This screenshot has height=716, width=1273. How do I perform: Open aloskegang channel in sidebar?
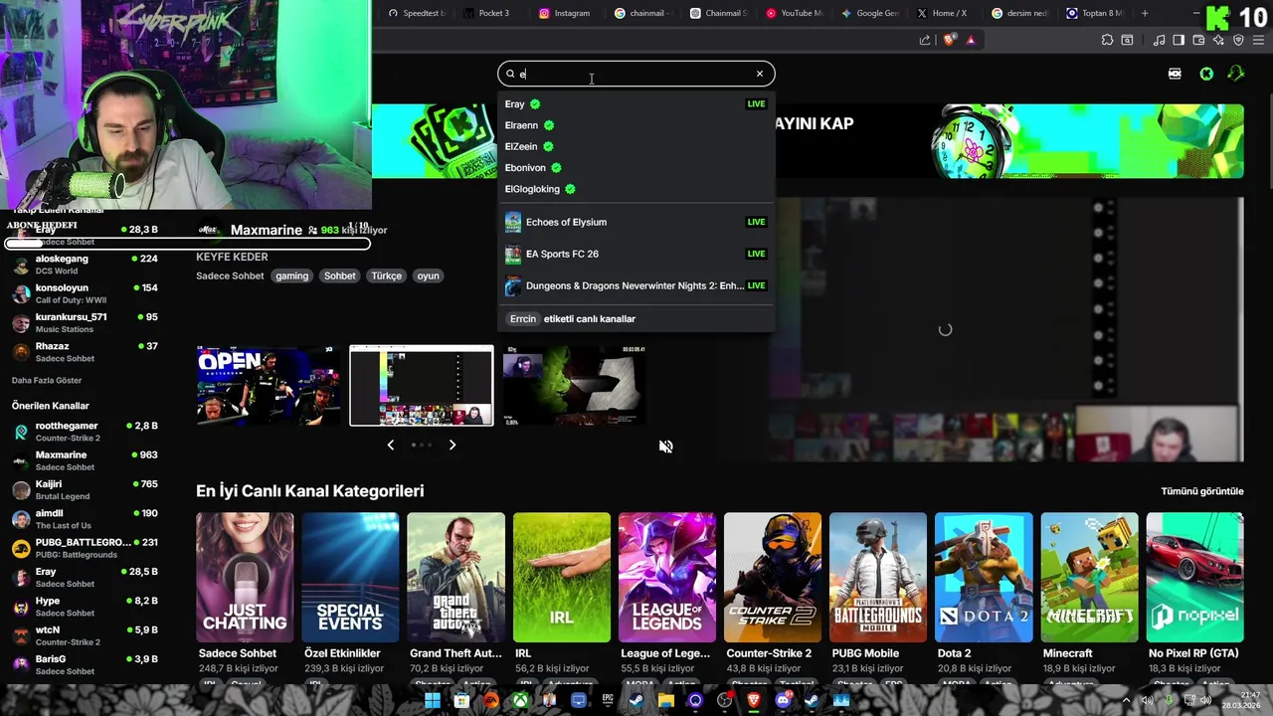85,264
